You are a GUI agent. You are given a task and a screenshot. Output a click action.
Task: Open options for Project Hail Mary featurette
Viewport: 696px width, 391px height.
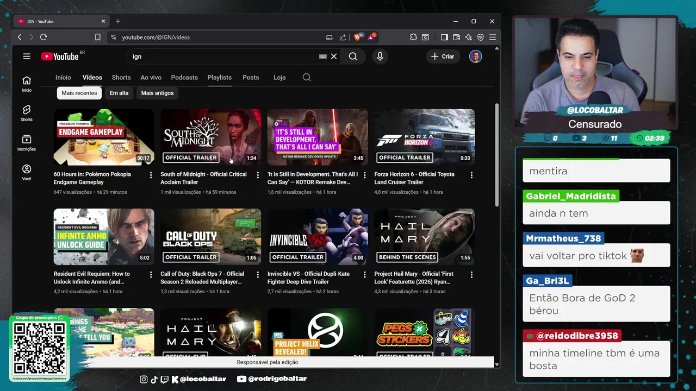pos(471,275)
